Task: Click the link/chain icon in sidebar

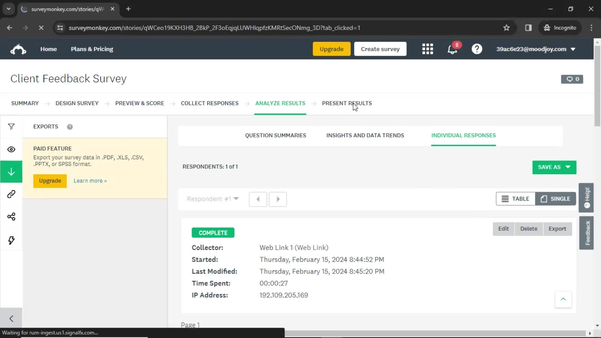Action: point(11,194)
